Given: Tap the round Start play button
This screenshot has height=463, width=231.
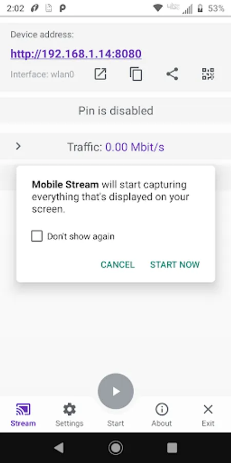Looking at the screenshot, I should point(115,391).
